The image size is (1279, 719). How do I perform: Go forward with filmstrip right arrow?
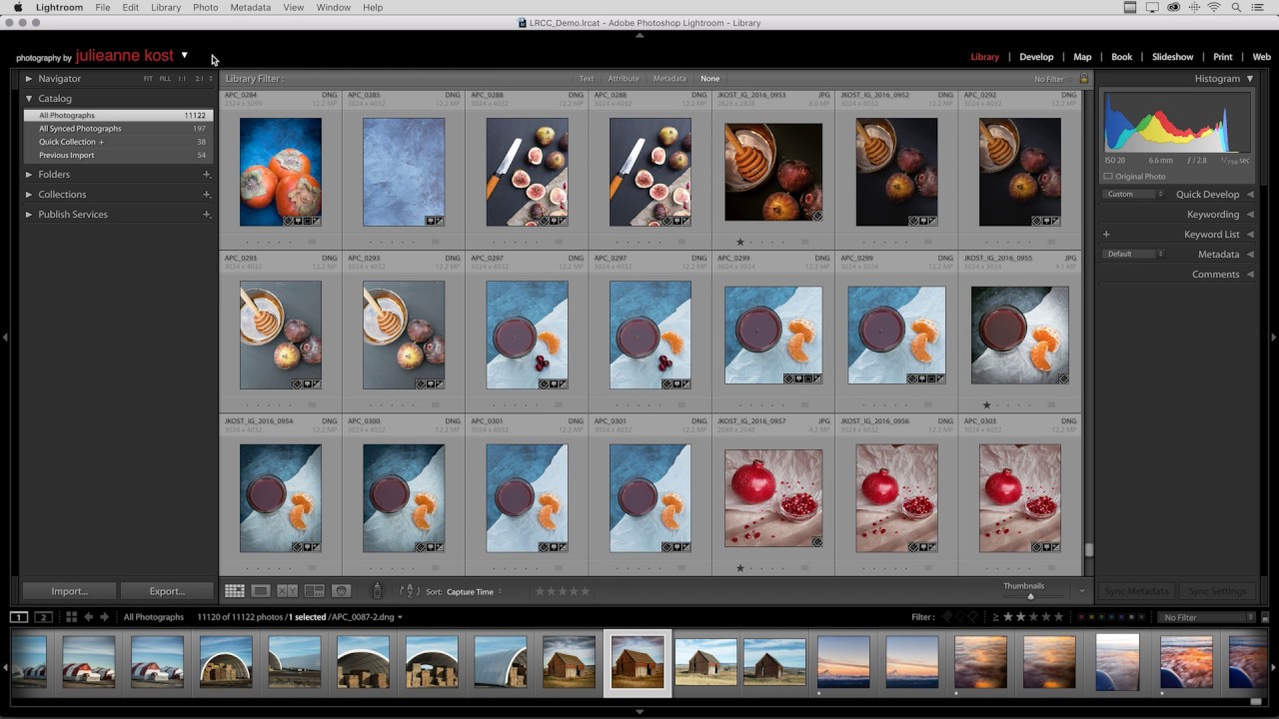(x=104, y=617)
